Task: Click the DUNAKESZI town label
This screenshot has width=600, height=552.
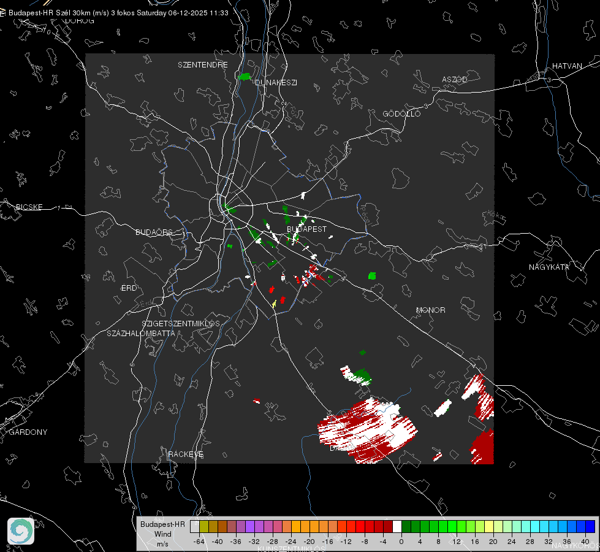Action: pyautogui.click(x=276, y=82)
